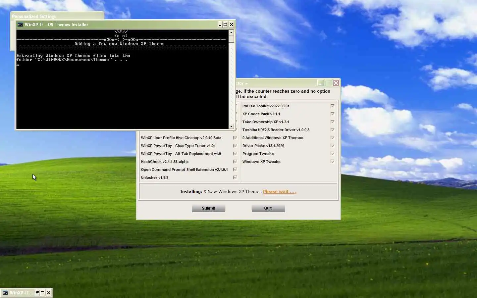Toggle 9 Additional Windows XP Themes checkbox
Viewport: 477px width, 298px height.
[332, 138]
